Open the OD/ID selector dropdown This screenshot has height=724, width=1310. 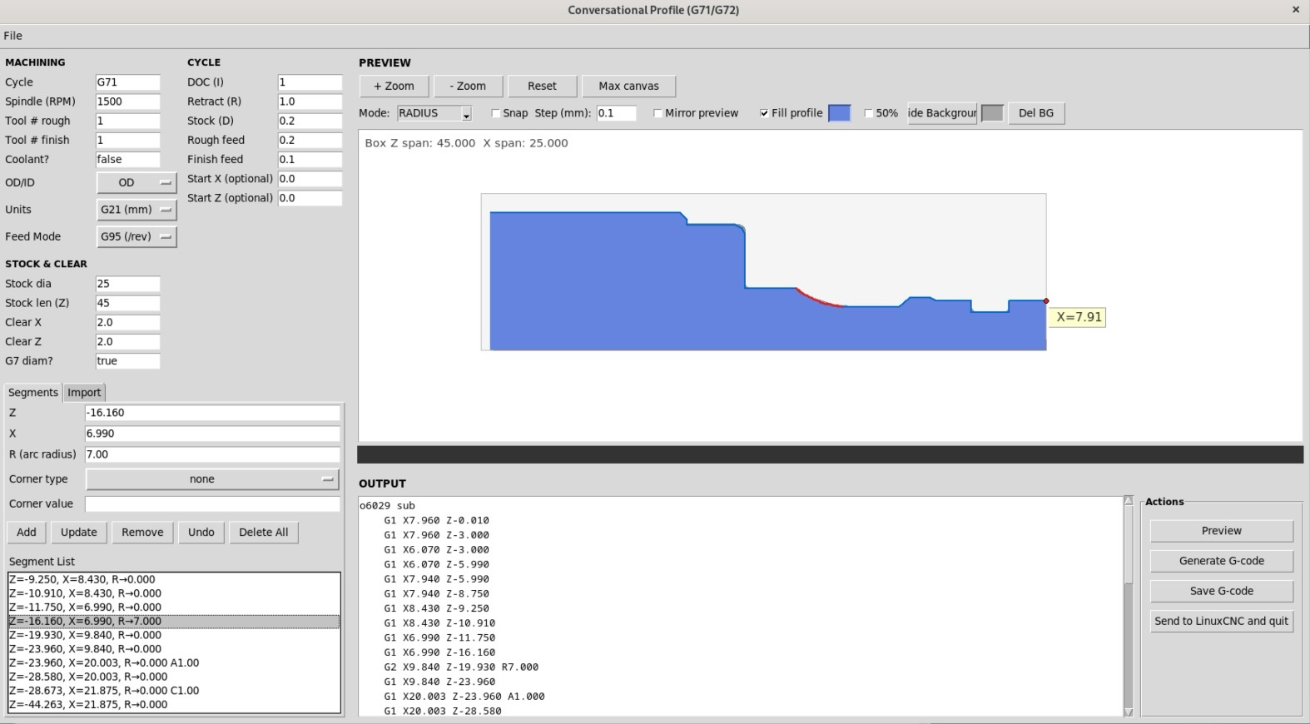coord(136,182)
